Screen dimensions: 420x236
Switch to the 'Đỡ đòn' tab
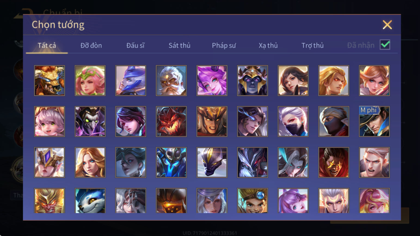pos(91,45)
